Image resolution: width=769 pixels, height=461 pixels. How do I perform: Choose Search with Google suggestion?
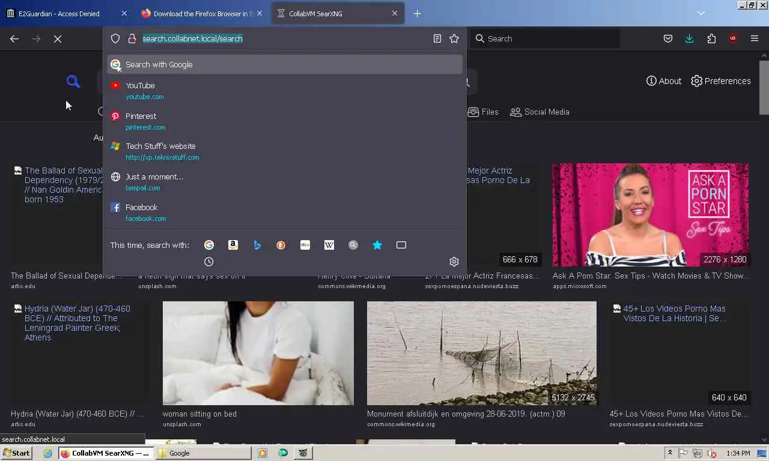click(285, 64)
